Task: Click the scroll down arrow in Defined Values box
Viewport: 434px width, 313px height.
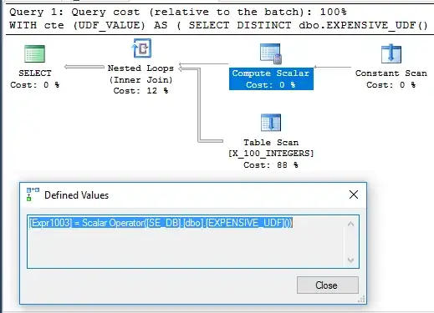Action: (x=350, y=260)
